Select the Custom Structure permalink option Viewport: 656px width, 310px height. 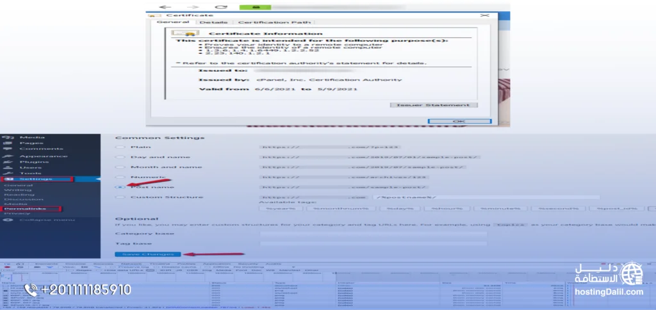120,197
